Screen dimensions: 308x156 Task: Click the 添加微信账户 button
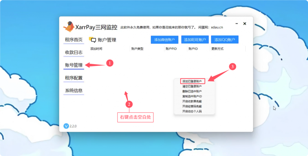[165, 40]
